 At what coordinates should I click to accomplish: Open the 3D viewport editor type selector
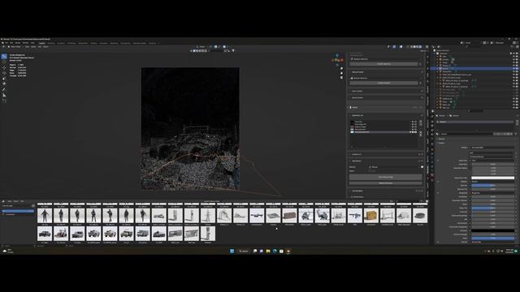point(4,47)
